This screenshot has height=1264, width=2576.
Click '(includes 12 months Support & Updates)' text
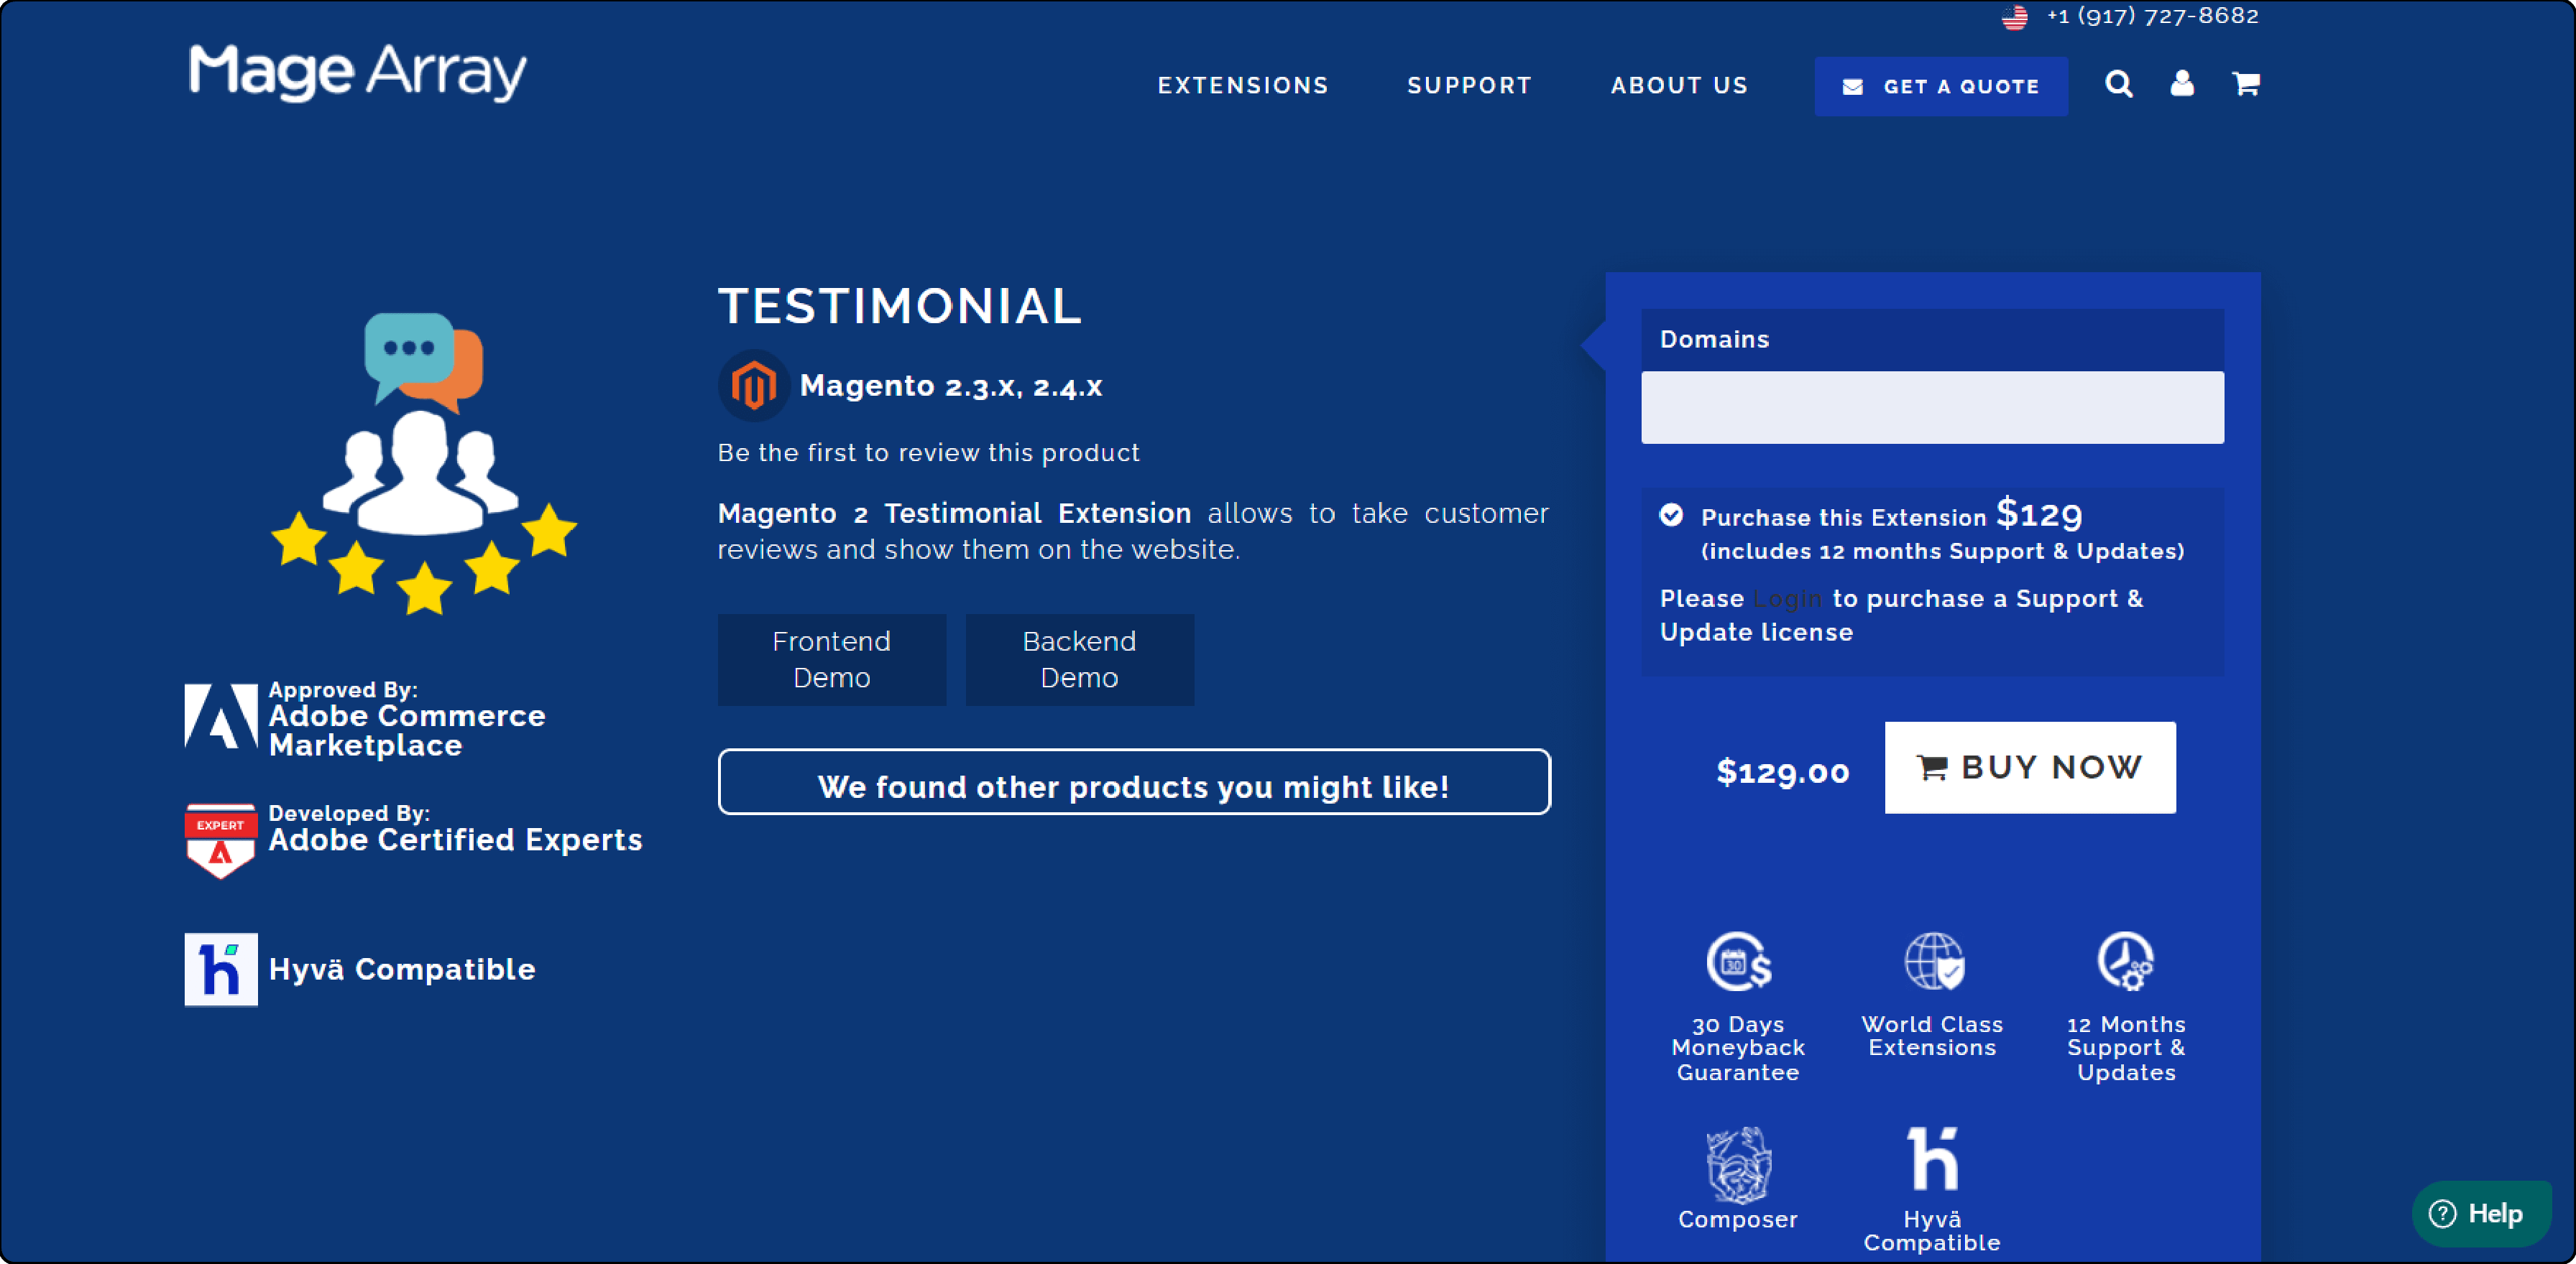[x=1942, y=552]
